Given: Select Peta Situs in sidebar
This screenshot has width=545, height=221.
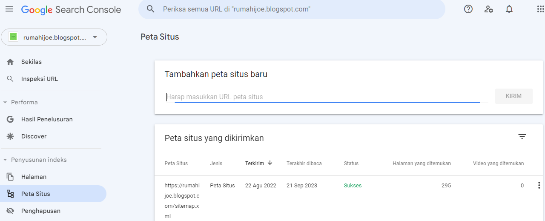Looking at the screenshot, I should 53,194.
